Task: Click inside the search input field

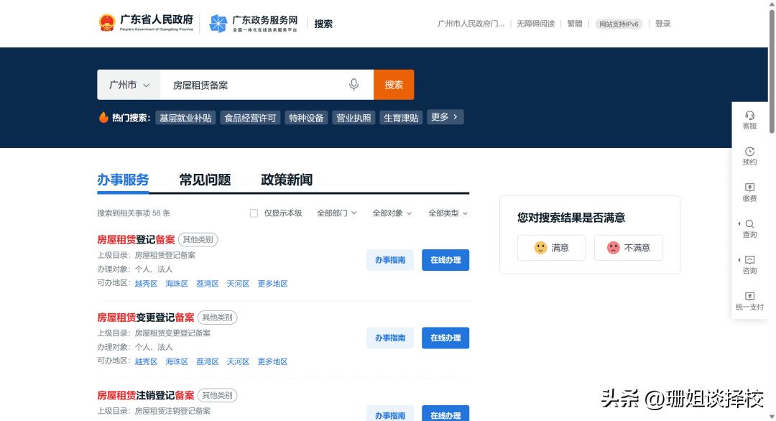Action: (251, 84)
